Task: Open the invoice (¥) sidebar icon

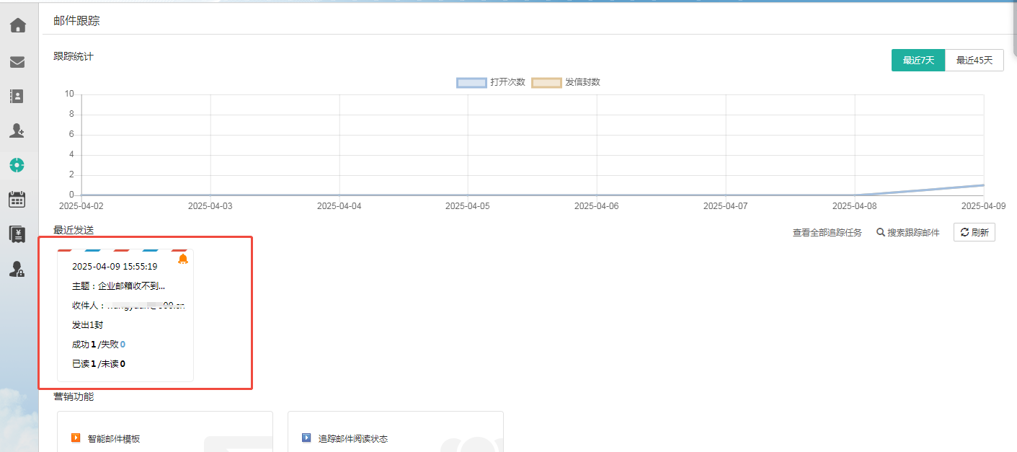Action: (x=17, y=234)
